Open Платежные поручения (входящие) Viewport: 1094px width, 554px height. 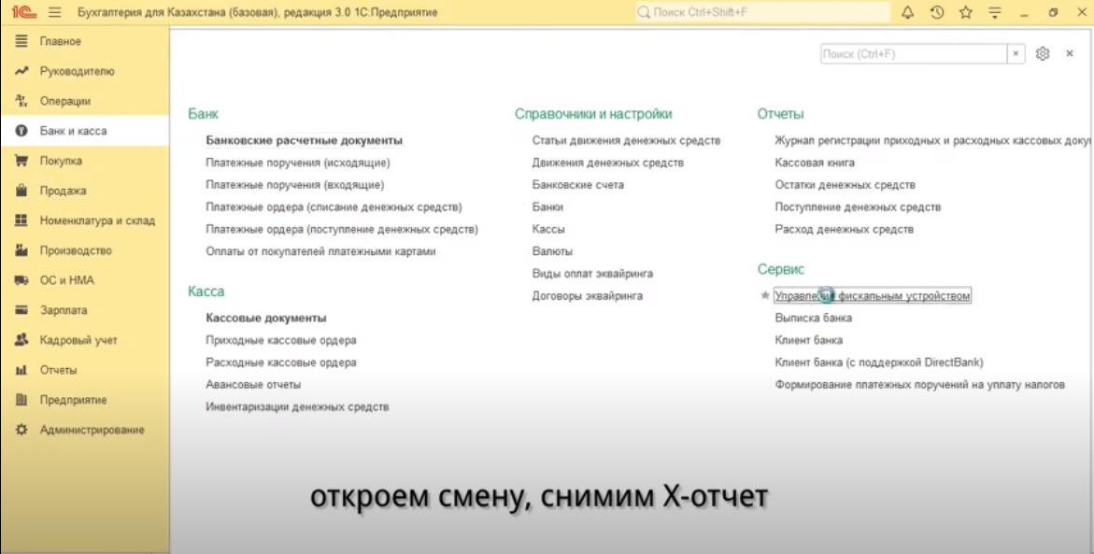coord(295,185)
